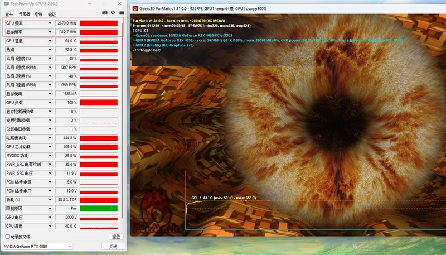This screenshot has width=446, height=255.
Task: Expand the 限制原因 sensor dropdown
Action: (50, 208)
